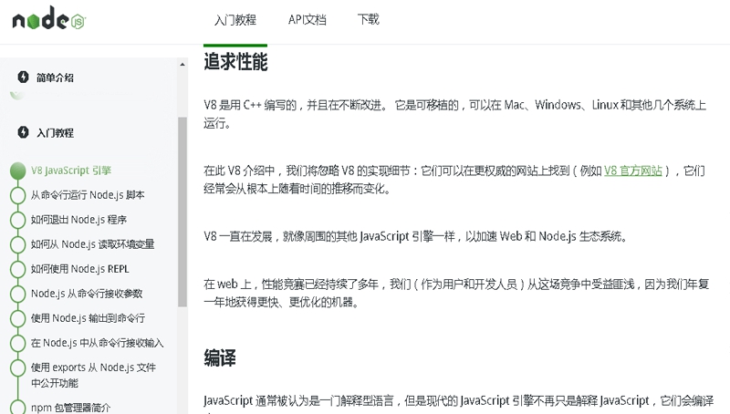Viewport: 730px width, 414px height.
Task: Open npm 包管理器简介 lesson
Action: click(71, 408)
